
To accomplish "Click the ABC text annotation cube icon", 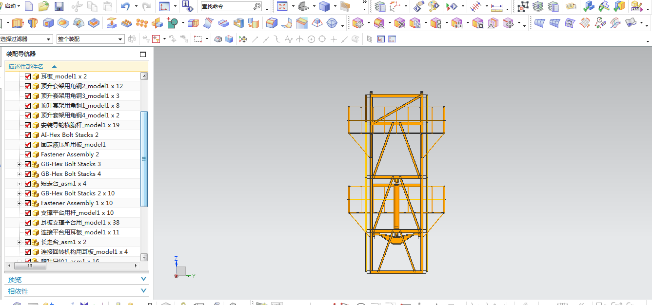I will [636, 6].
